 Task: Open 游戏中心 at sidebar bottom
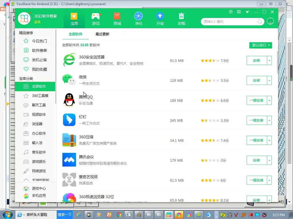point(34,188)
